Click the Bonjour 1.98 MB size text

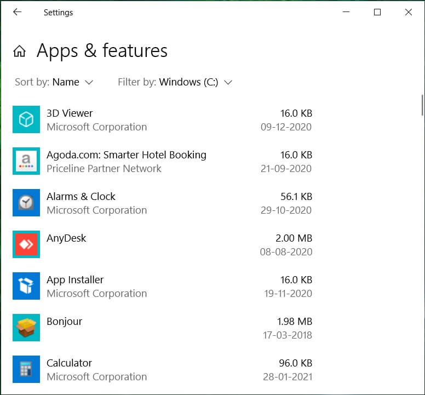295,322
